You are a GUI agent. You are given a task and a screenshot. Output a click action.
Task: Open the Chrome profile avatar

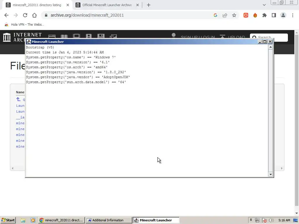pyautogui.click(x=283, y=15)
